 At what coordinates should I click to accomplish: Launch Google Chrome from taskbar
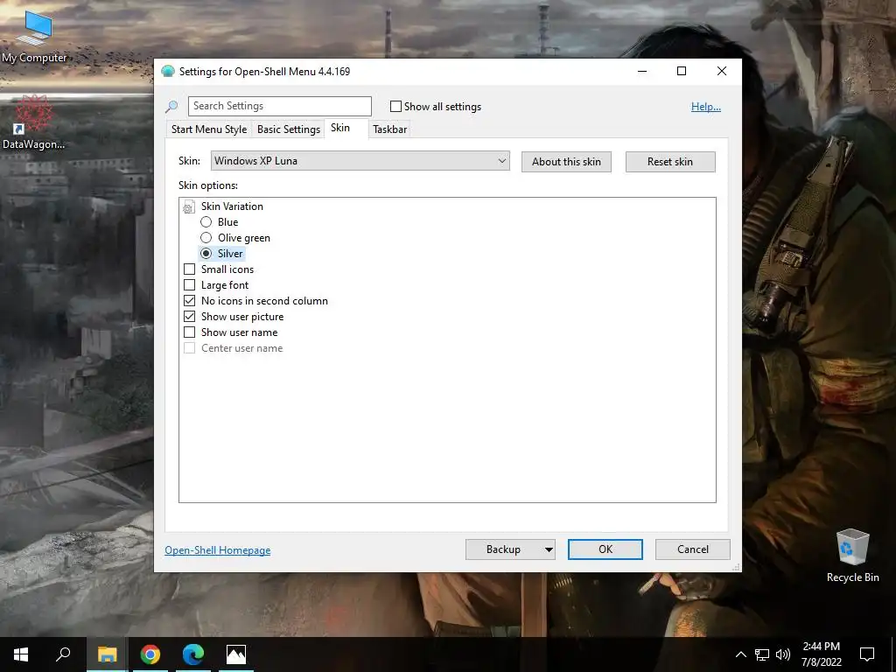click(x=150, y=654)
